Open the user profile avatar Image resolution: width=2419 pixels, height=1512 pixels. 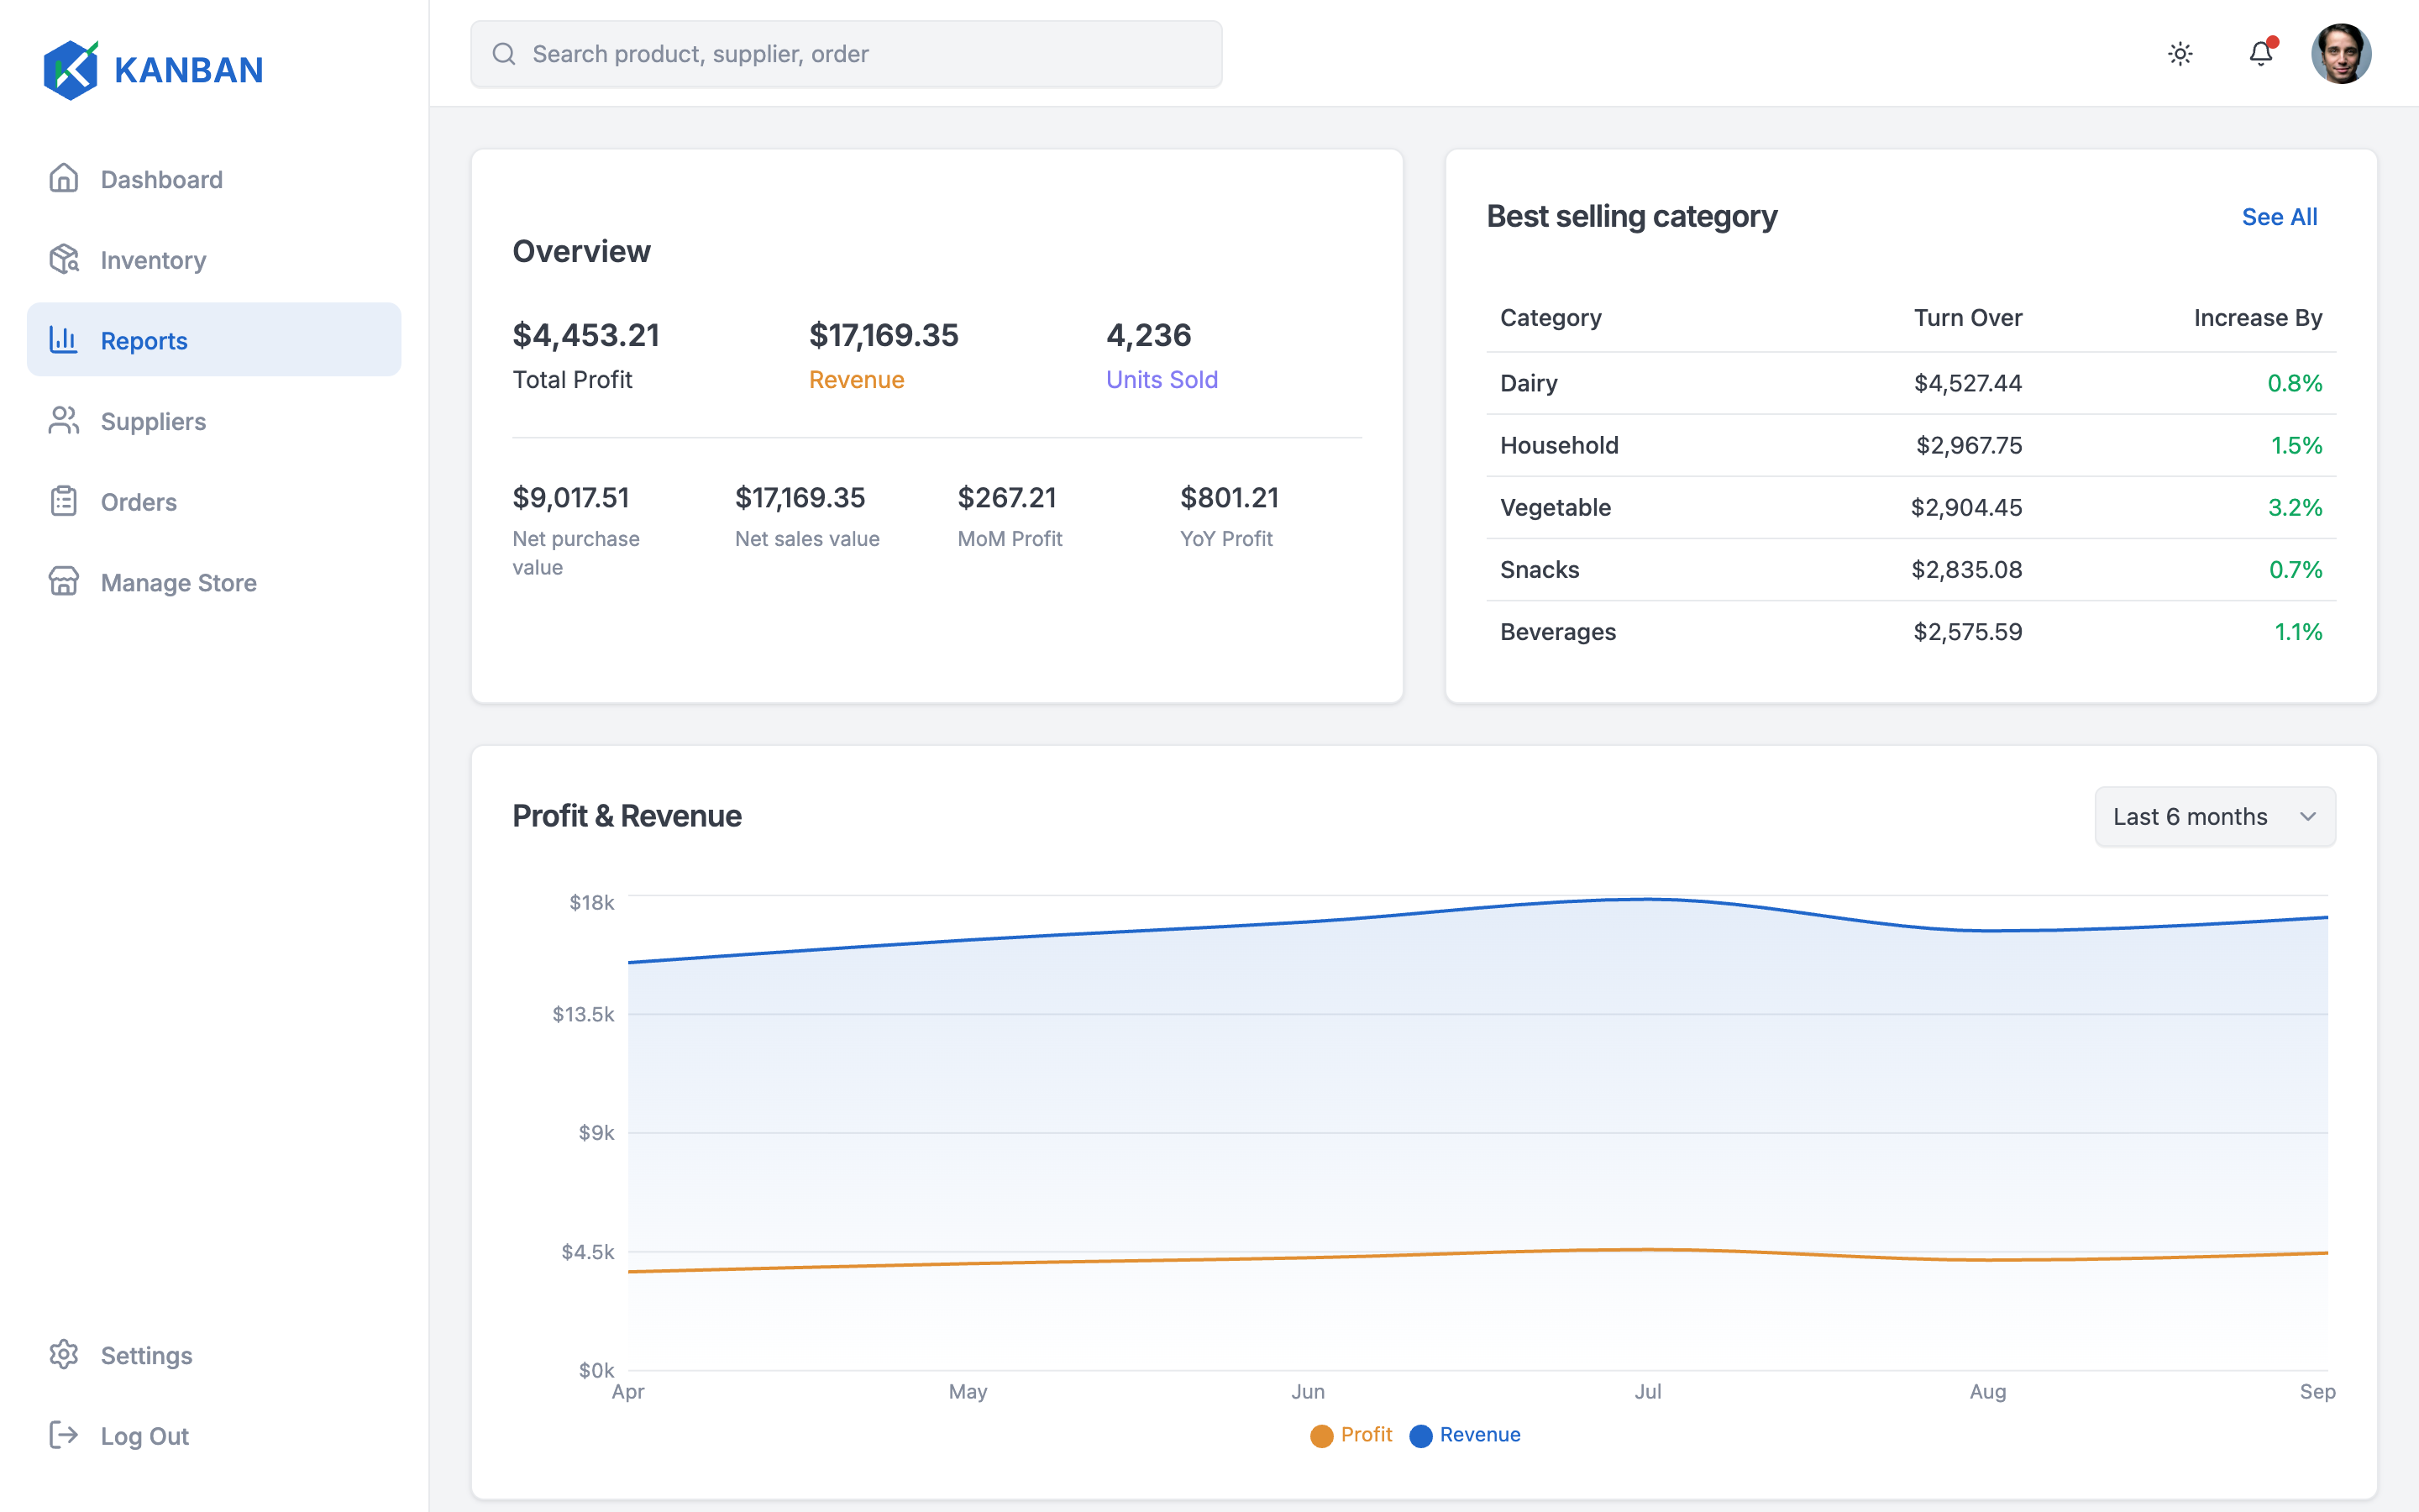tap(2341, 54)
